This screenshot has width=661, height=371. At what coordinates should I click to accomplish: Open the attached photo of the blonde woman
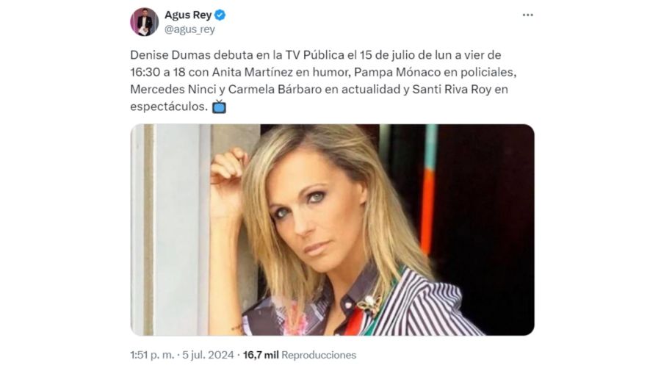(x=332, y=230)
